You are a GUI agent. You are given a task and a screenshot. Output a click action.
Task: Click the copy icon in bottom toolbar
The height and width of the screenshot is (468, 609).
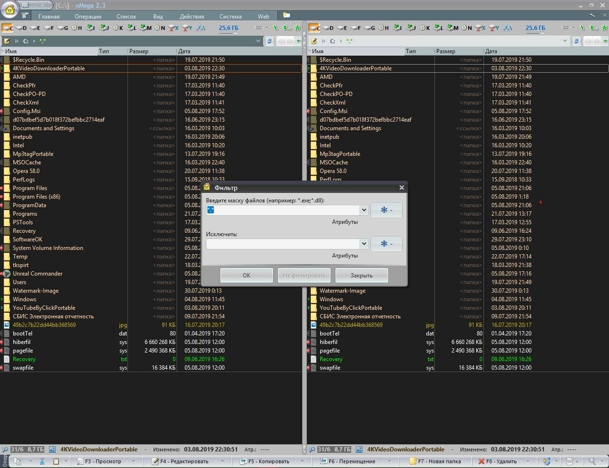(x=18, y=461)
